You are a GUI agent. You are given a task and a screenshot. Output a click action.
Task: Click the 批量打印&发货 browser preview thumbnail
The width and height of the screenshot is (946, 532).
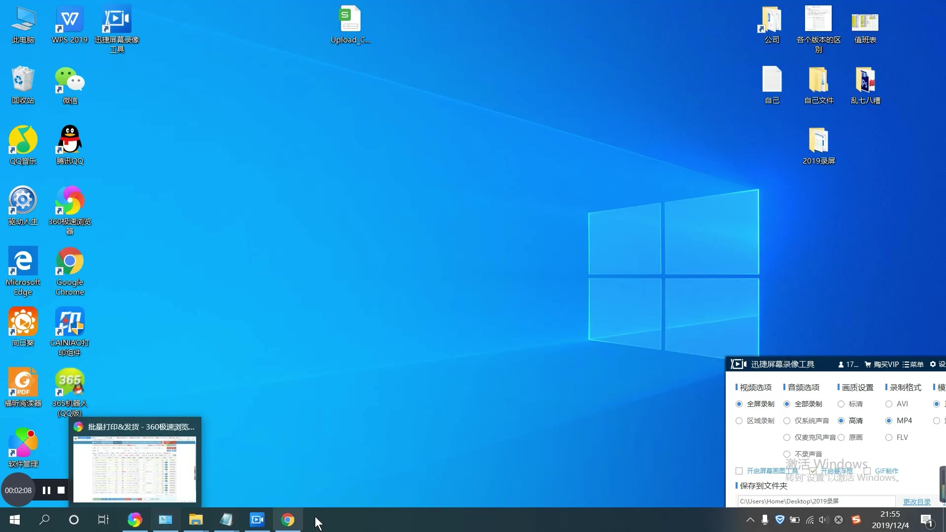[135, 469]
